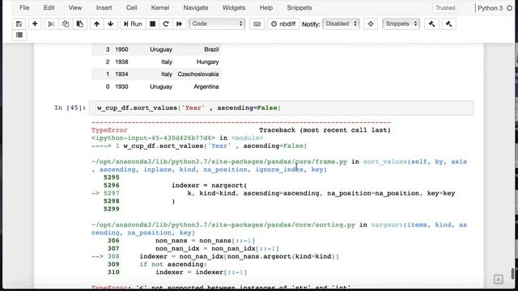Click the pandas/core/frame.py path line
Viewport: 518px width, 291px height.
pos(219,162)
